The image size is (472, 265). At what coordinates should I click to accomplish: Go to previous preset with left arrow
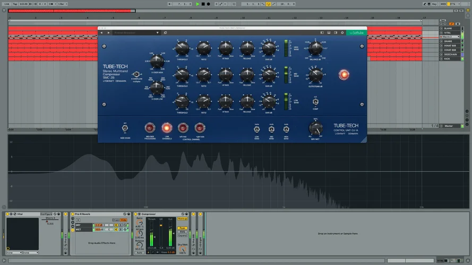pyautogui.click(x=101, y=32)
